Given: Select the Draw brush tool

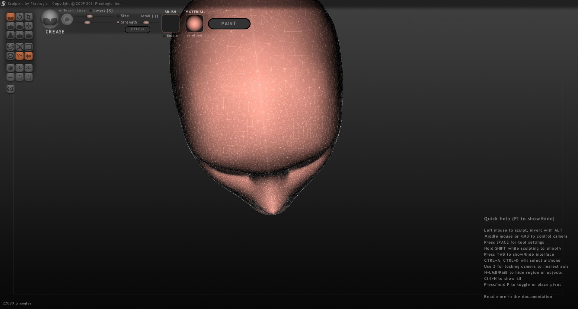Looking at the screenshot, I should click(11, 26).
